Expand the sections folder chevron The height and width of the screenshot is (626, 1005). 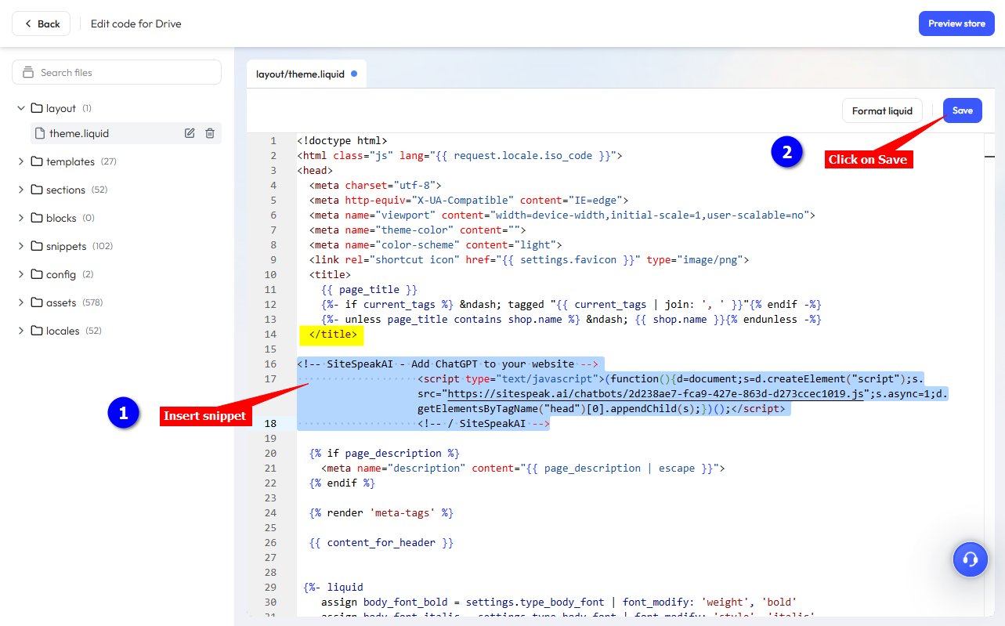[x=21, y=190]
